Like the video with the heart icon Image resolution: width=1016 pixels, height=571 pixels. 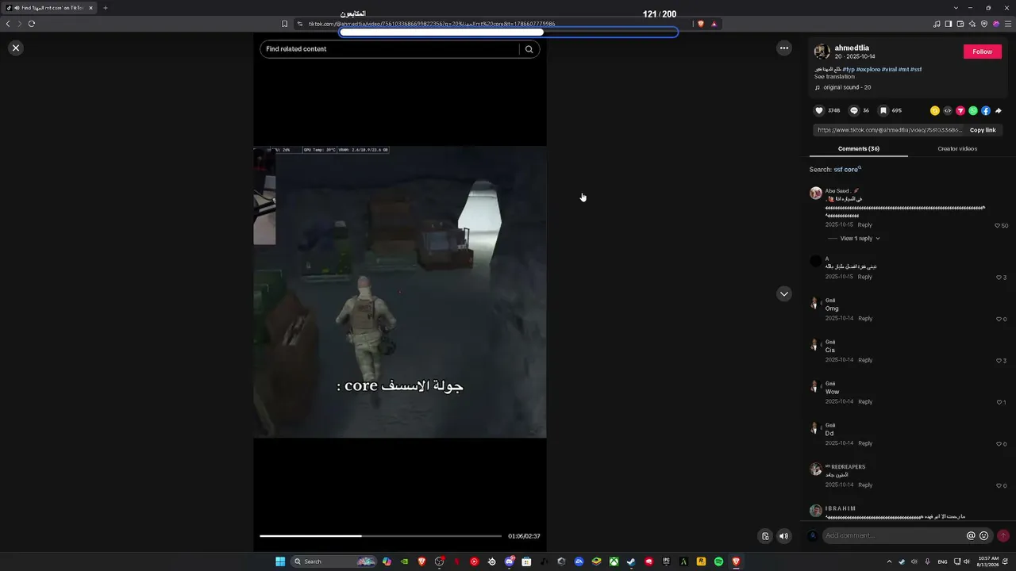[x=819, y=111]
